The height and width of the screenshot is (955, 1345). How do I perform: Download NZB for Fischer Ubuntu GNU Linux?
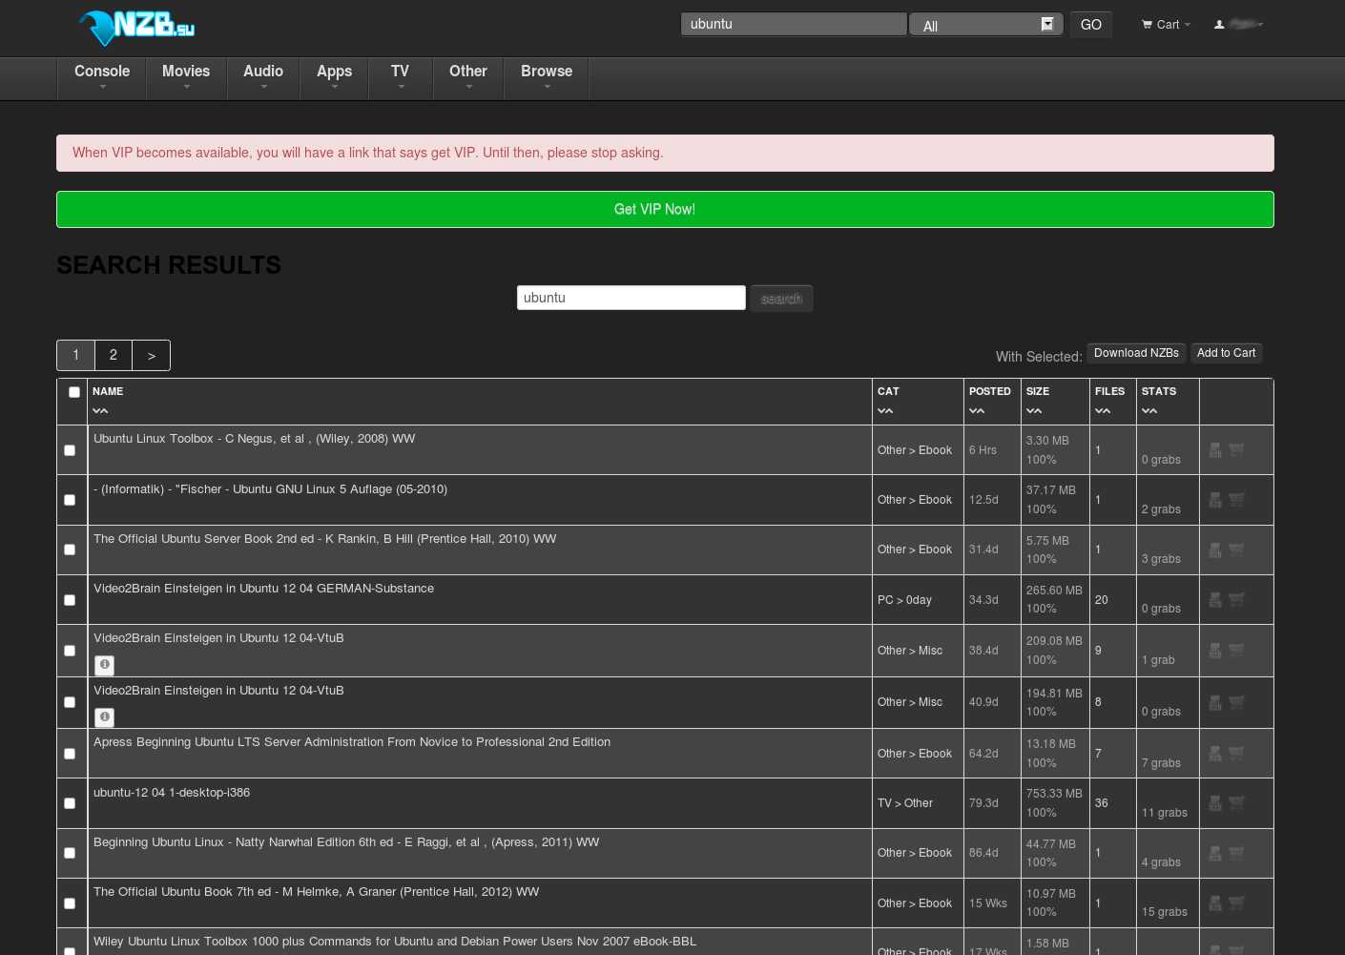1215,500
